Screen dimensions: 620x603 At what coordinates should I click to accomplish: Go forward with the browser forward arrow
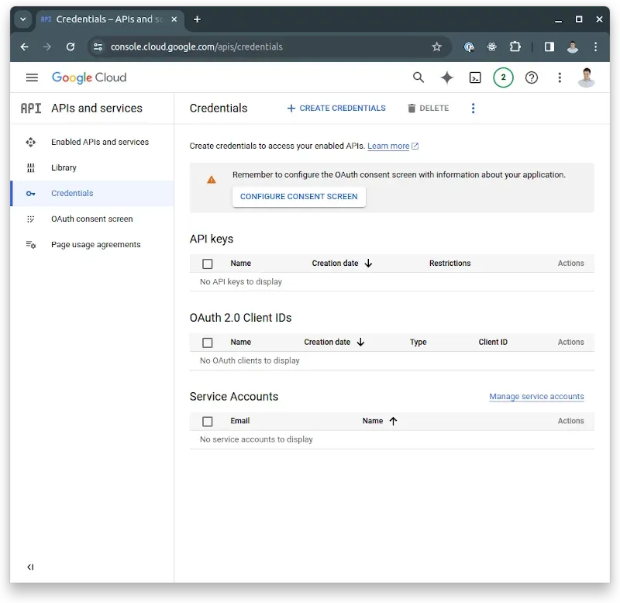pyautogui.click(x=47, y=47)
